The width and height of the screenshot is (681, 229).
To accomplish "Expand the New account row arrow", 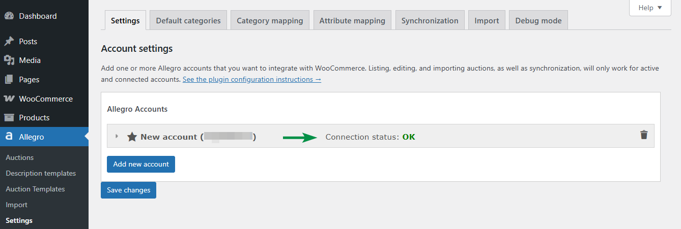I will pos(117,136).
